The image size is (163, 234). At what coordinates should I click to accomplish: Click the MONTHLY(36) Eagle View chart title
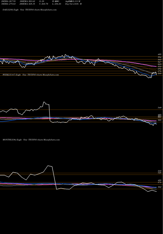click(x=31, y=140)
